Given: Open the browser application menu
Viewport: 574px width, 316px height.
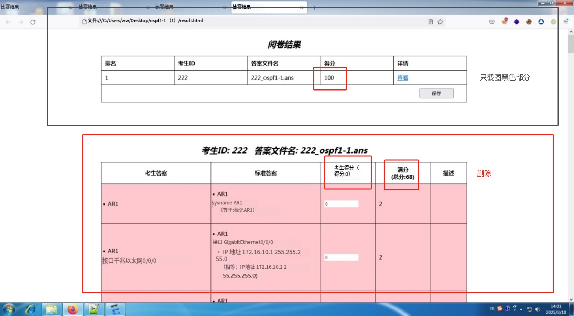Looking at the screenshot, I should point(566,22).
